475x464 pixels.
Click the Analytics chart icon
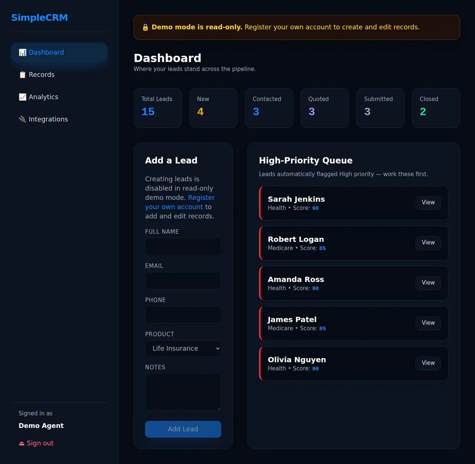coord(22,97)
